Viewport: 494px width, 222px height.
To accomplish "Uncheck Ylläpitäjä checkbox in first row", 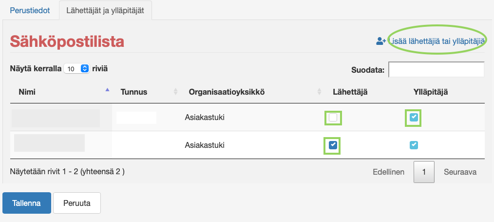I will (x=414, y=118).
